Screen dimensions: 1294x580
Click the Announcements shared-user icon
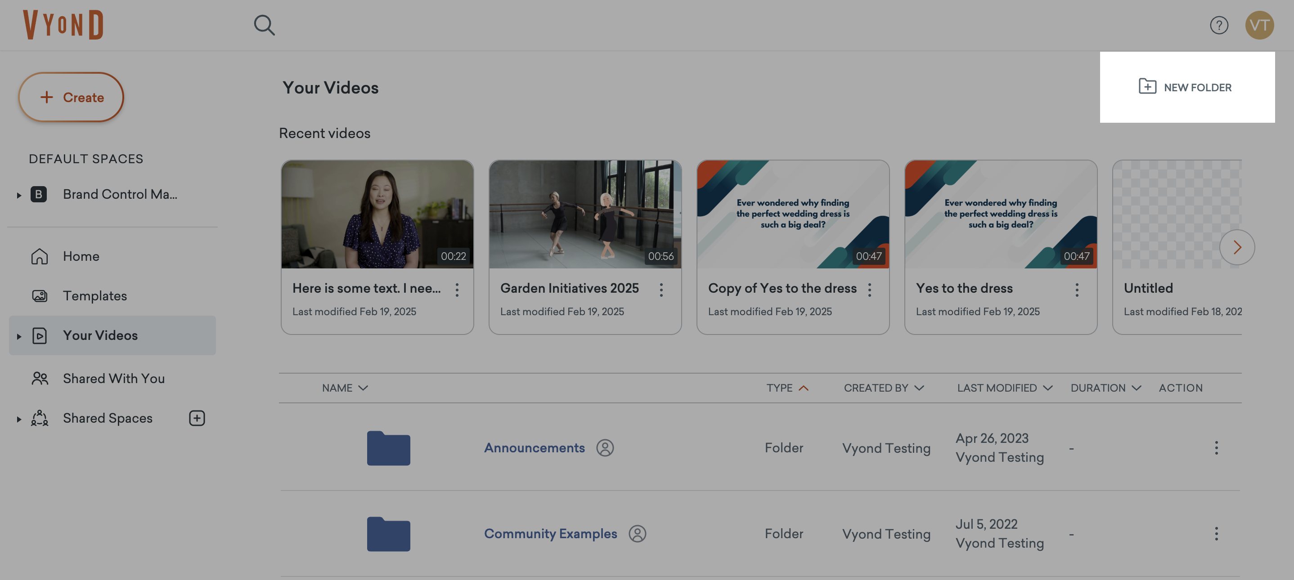tap(605, 447)
